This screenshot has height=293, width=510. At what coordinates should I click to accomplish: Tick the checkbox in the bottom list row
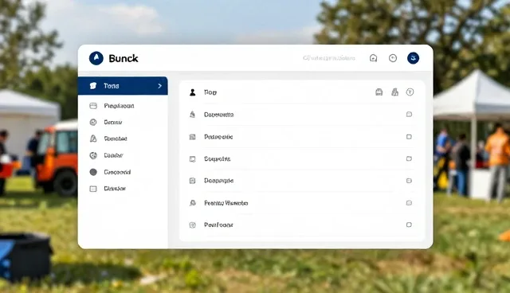pos(409,225)
